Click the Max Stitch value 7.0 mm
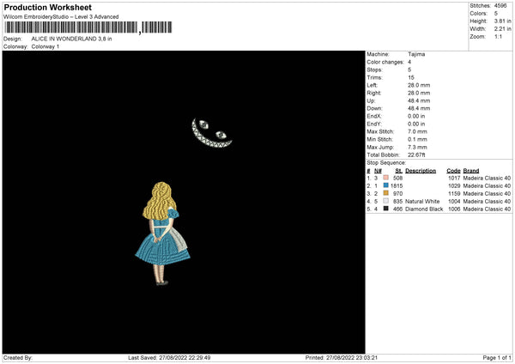 pyautogui.click(x=417, y=131)
